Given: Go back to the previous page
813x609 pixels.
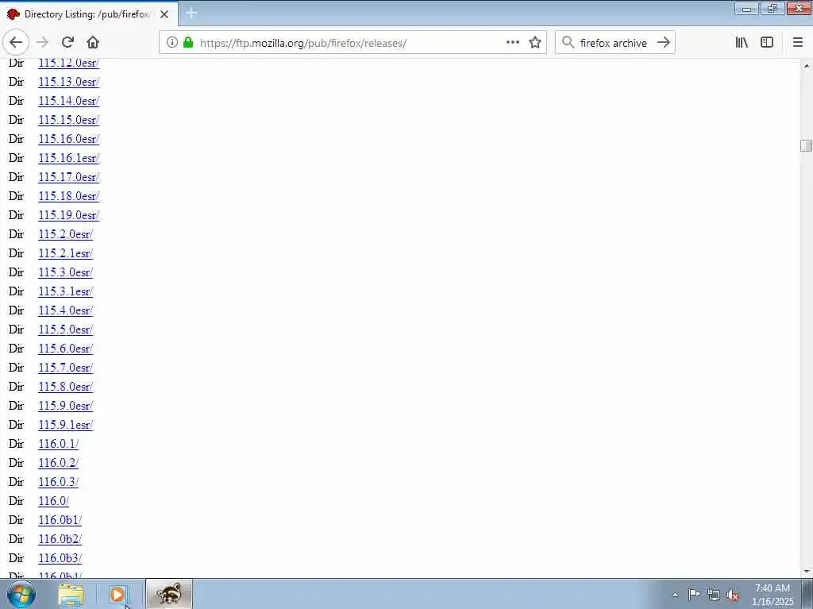Looking at the screenshot, I should (16, 43).
